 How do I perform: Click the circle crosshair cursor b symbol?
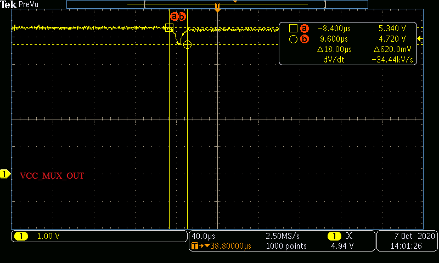click(187, 44)
